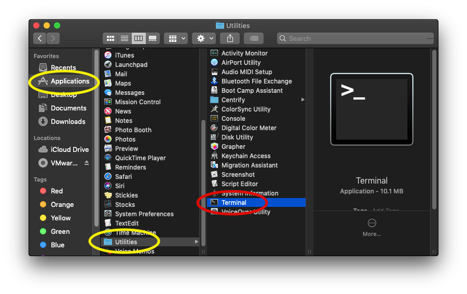This screenshot has height=294, width=467.
Task: Open Downloads in the sidebar
Action: tap(67, 121)
